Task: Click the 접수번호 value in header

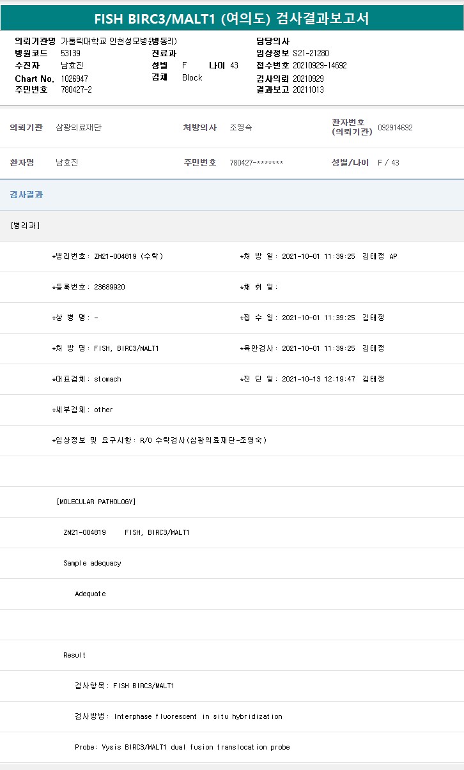Action: [320, 65]
